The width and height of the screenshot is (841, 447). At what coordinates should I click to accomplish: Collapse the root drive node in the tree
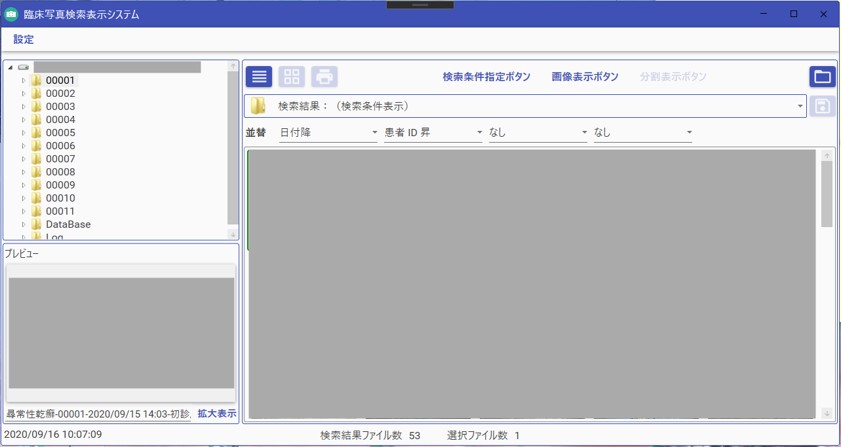10,66
